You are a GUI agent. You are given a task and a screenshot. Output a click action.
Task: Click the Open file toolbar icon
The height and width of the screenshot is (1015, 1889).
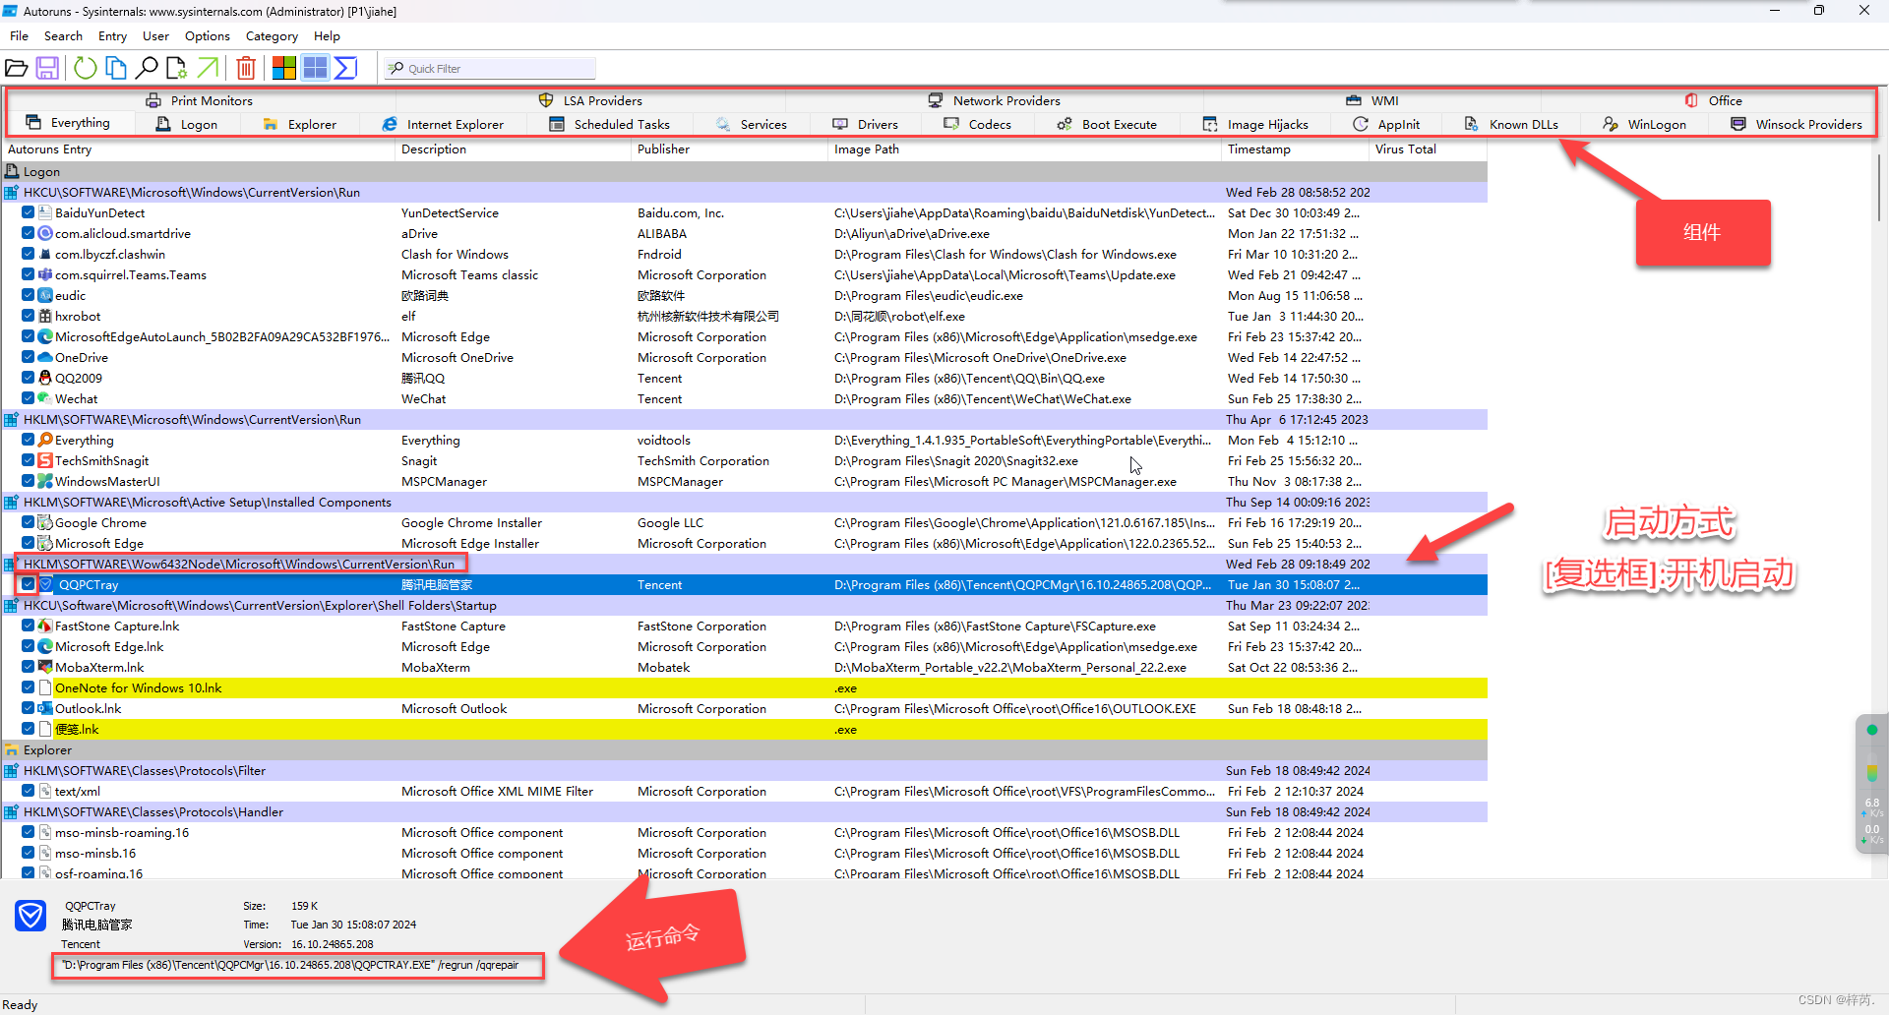point(17,68)
